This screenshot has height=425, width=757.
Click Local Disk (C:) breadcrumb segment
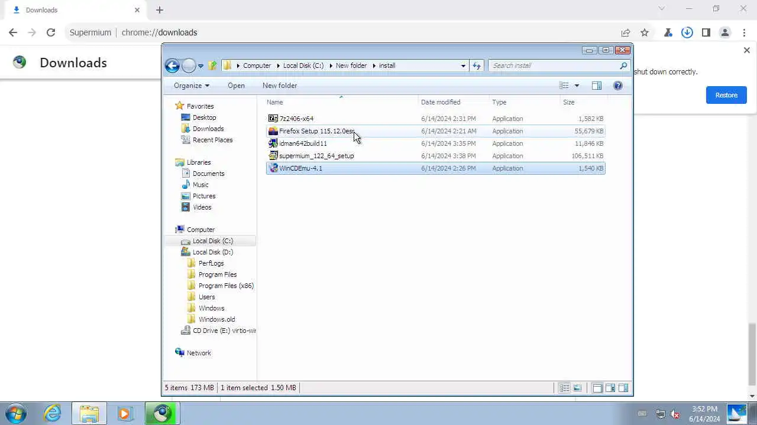point(303,66)
